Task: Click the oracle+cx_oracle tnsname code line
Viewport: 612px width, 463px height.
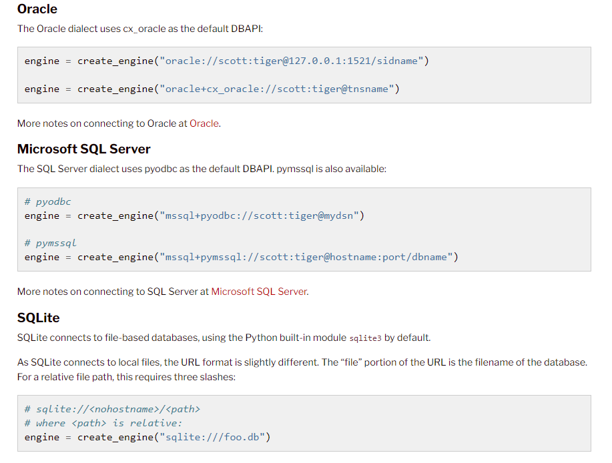Action: 212,89
